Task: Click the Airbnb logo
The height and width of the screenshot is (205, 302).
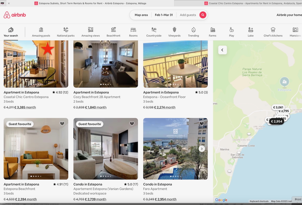Action: pyautogui.click(x=15, y=15)
